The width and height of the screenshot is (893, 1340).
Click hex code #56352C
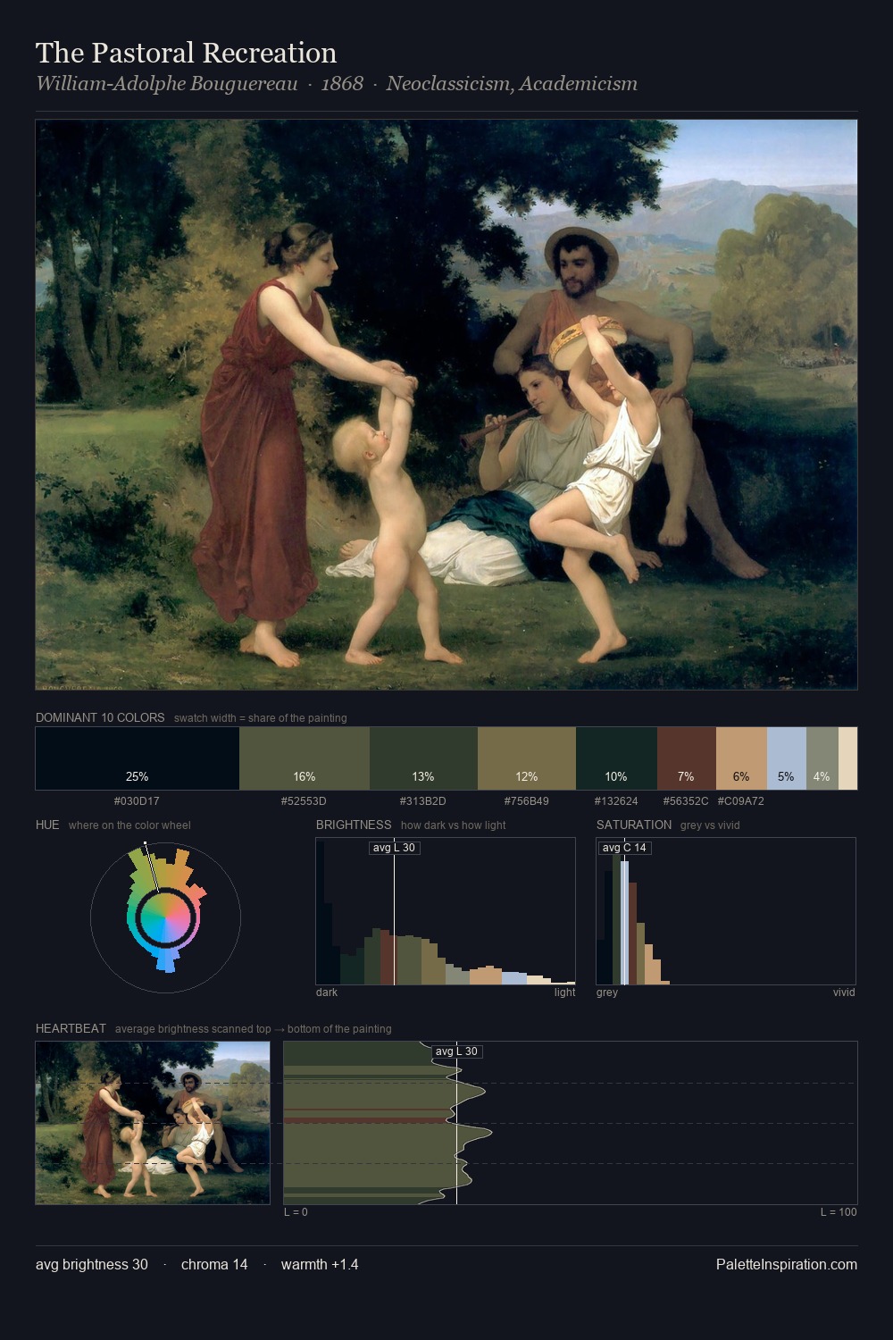click(x=686, y=801)
